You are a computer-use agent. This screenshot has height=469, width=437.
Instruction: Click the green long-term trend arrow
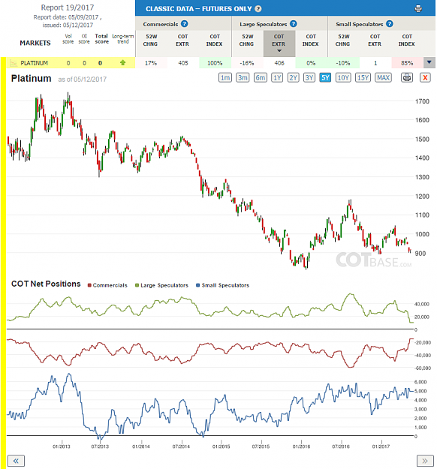pos(122,62)
